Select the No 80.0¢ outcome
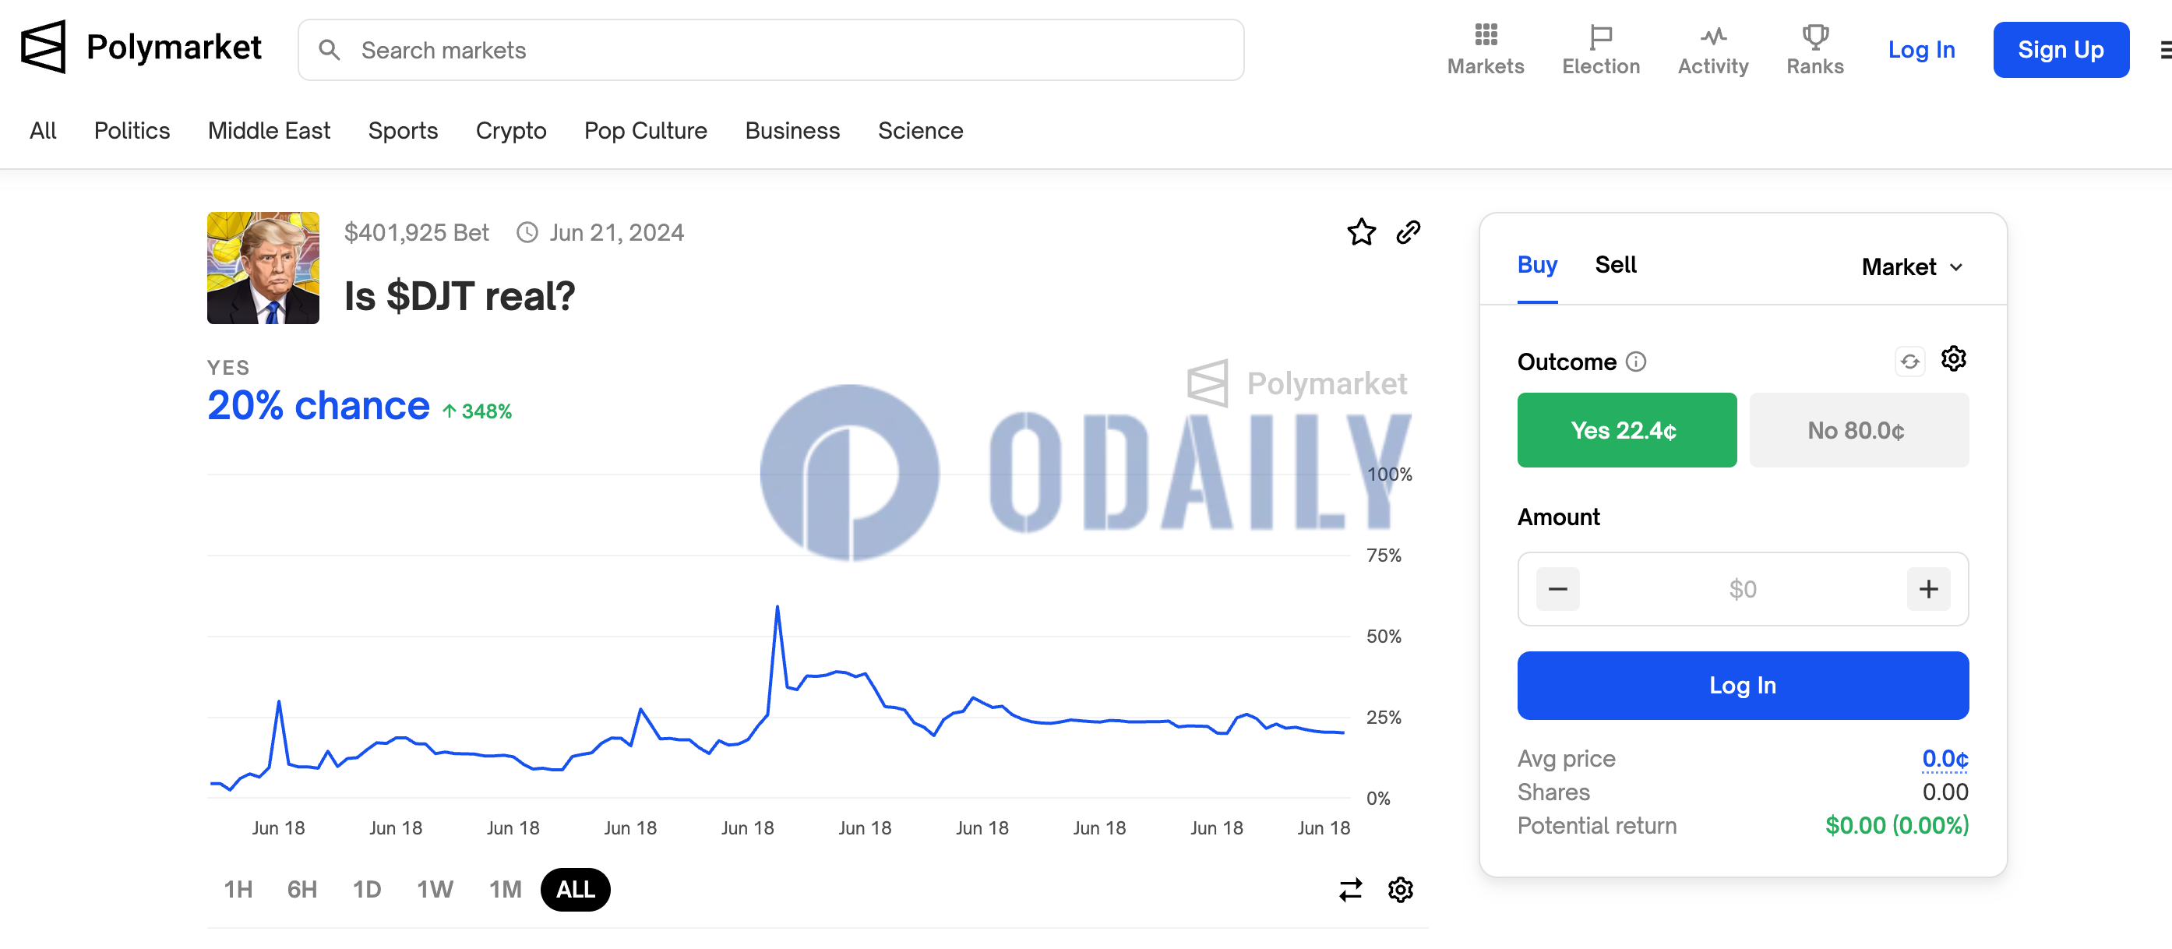Screen dimensions: 2172x949 [1858, 430]
